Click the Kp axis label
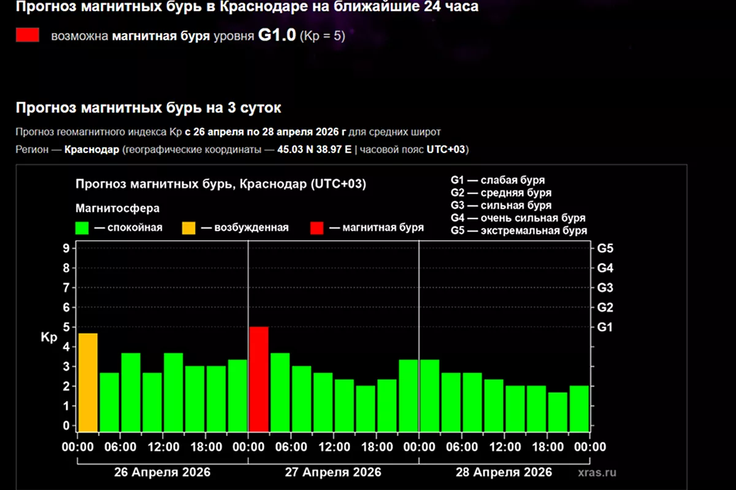 [x=48, y=337]
